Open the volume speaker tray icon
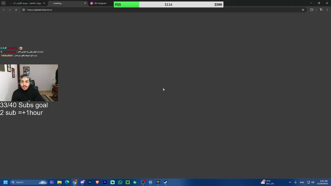This screenshot has height=186, width=331. [313, 182]
